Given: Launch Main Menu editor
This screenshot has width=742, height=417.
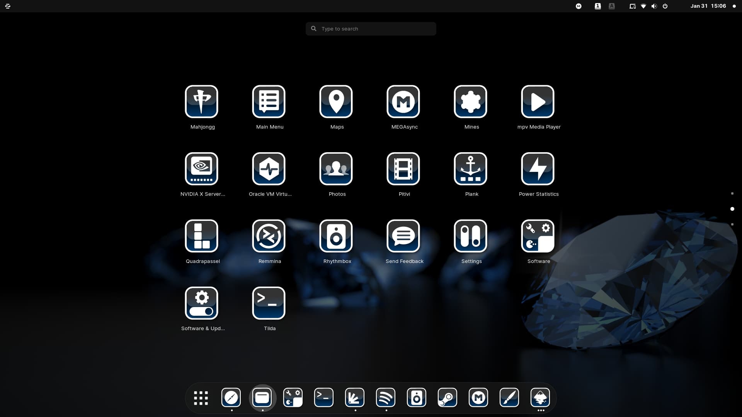Looking at the screenshot, I should tap(269, 102).
